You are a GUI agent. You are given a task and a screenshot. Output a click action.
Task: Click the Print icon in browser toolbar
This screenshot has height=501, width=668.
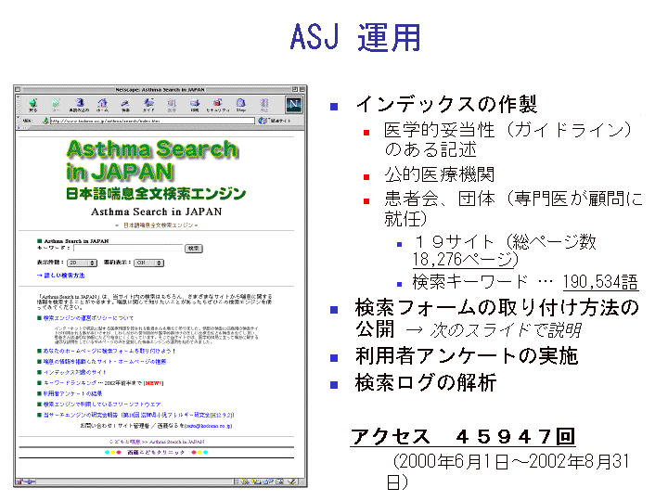[x=194, y=104]
